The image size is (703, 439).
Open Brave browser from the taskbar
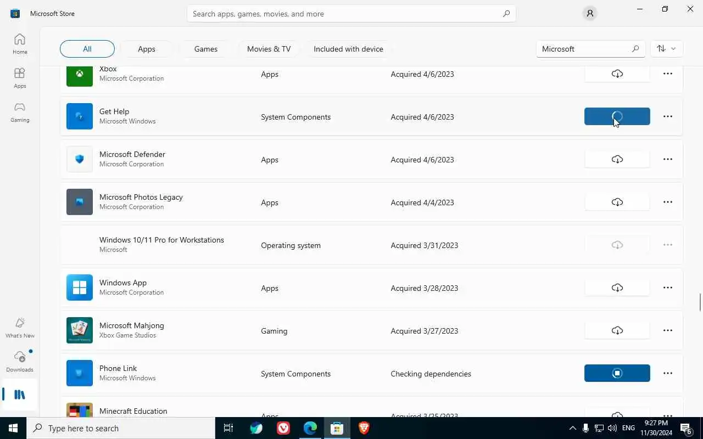coord(364,428)
